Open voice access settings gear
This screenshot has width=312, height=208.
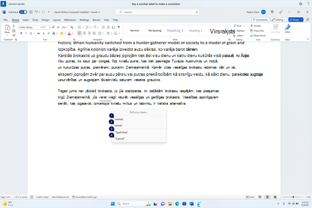point(301,4)
